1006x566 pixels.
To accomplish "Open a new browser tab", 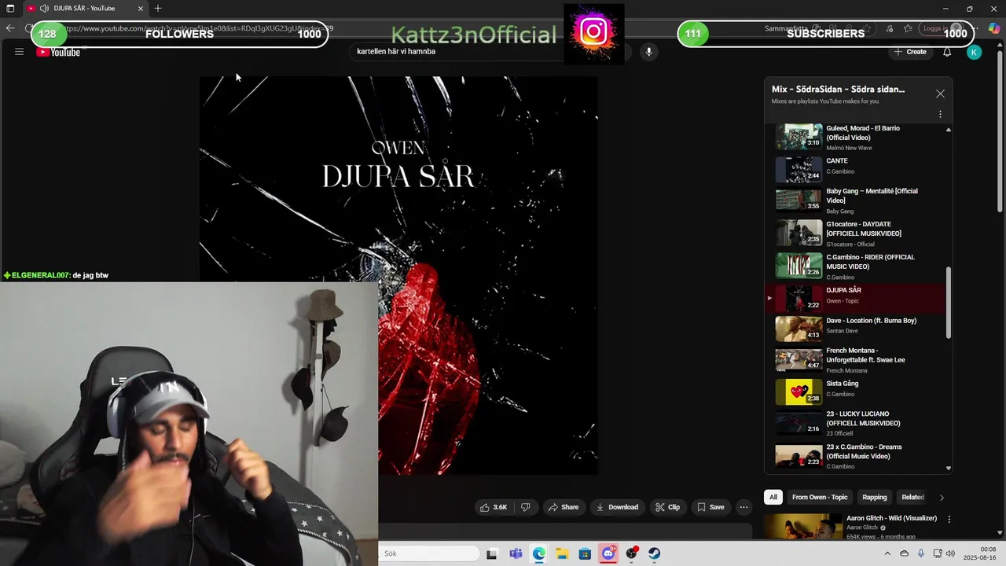I will pos(158,8).
